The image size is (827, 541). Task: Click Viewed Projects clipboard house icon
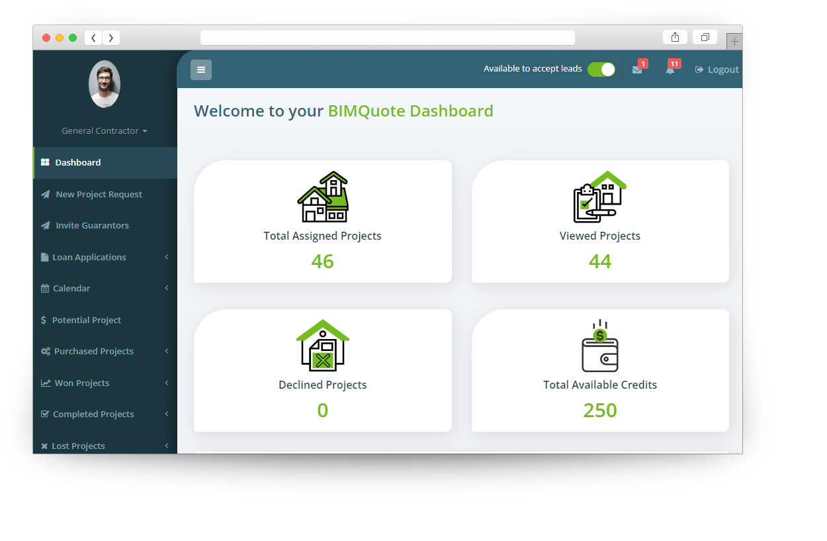(600, 197)
